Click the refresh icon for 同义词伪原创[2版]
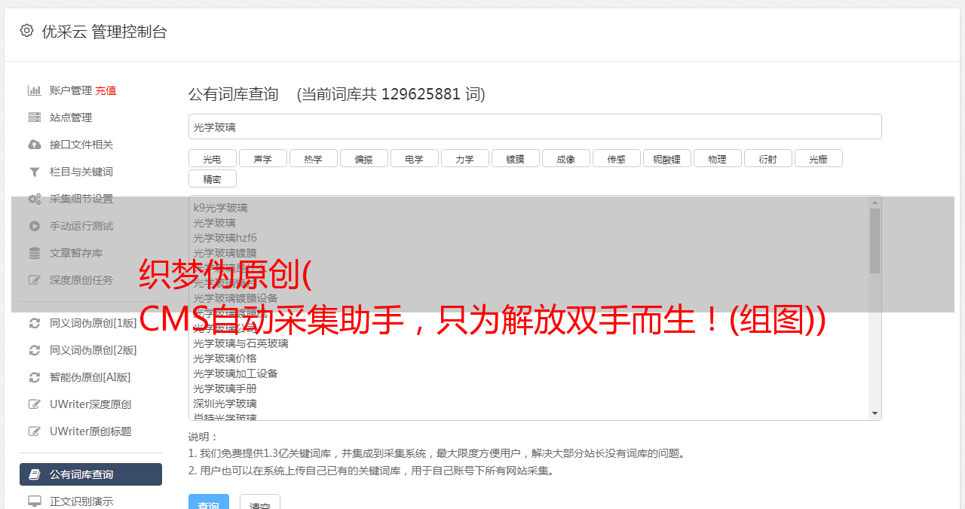Viewport: 965px width, 509px height. coord(35,350)
